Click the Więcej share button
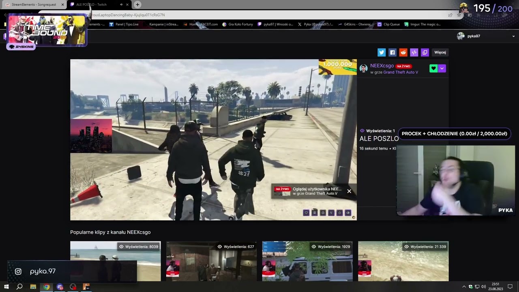Image resolution: width=519 pixels, height=292 pixels. point(440,52)
